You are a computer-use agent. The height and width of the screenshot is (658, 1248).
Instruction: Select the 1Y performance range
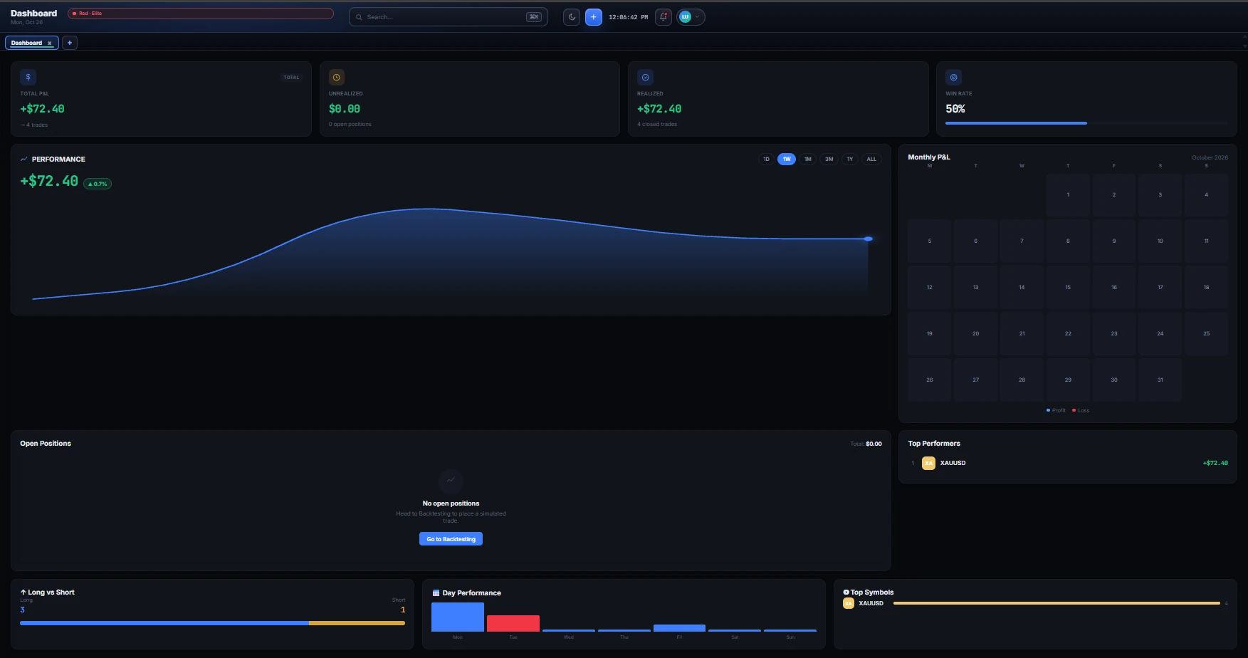(850, 159)
